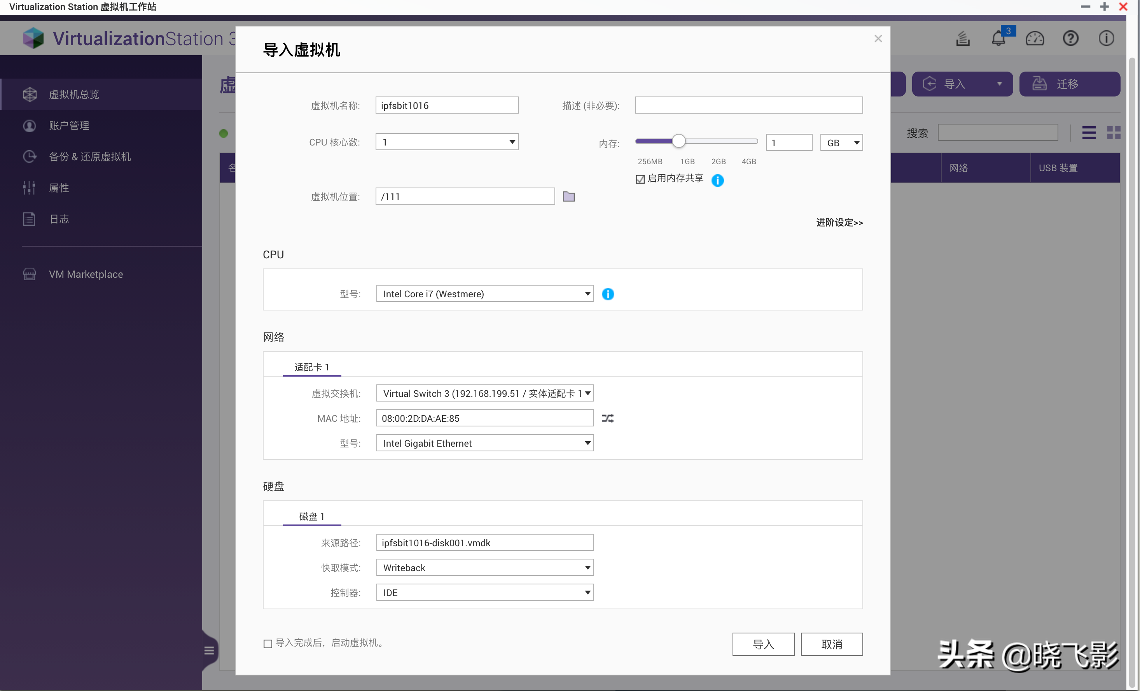Open the Intel Core i7 (Westmere) model dropdown

pos(484,294)
